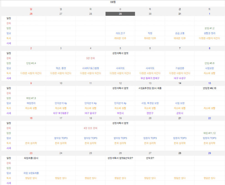Select the '3강 강의' lecture cell
Screen dimensions: 225x185
pyautogui.click(x=91, y=58)
